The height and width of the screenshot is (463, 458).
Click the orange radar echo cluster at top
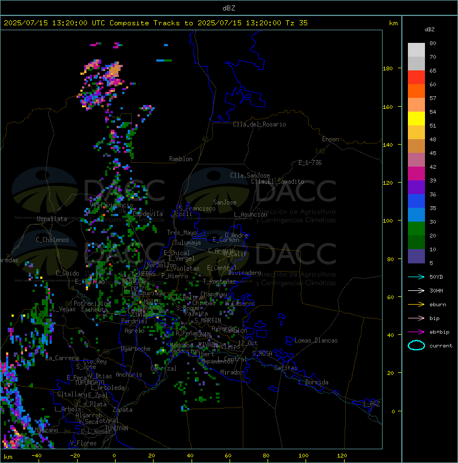[x=114, y=70]
